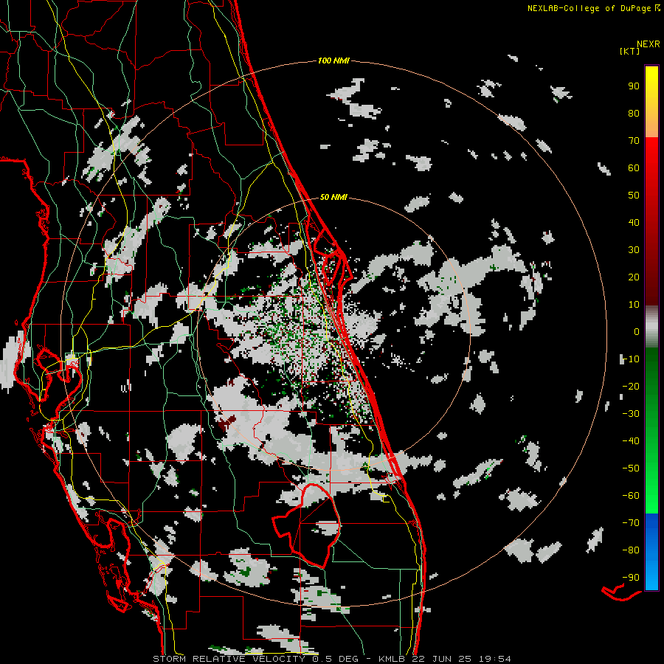
Task: Click the -40 knot scale label
Action: (631, 441)
